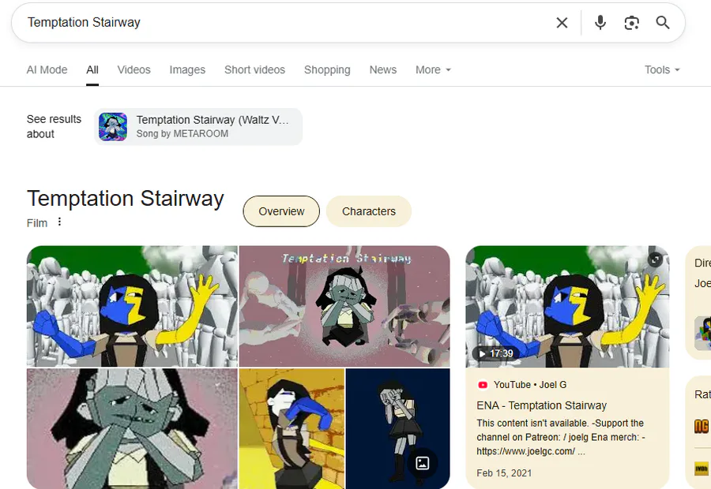Open the ENA - Temptation Stairway link
Viewport: 711px width, 489px height.
click(541, 405)
